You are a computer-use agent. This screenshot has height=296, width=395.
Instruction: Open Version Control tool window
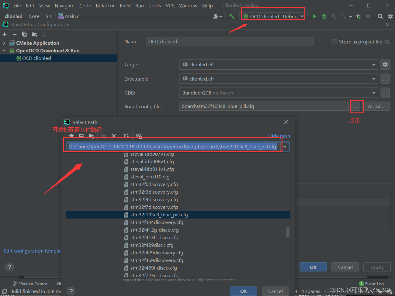pyautogui.click(x=31, y=284)
